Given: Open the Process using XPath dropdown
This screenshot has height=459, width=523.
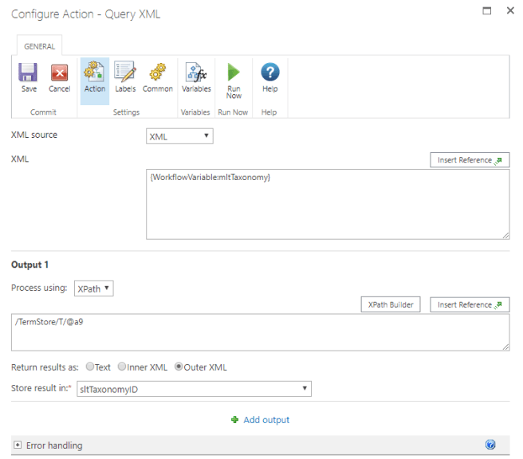Looking at the screenshot, I should click(94, 288).
